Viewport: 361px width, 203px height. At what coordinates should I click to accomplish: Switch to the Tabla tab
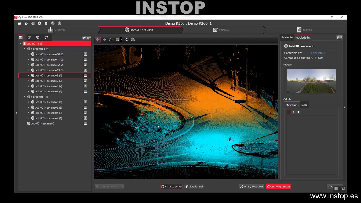coord(304,105)
